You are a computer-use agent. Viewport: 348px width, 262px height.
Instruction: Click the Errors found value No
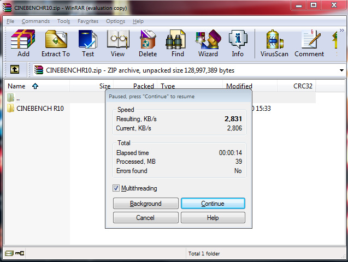[x=238, y=171]
